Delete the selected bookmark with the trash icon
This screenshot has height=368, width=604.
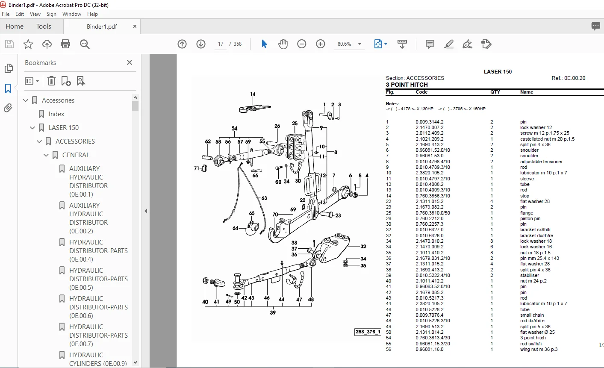click(51, 81)
